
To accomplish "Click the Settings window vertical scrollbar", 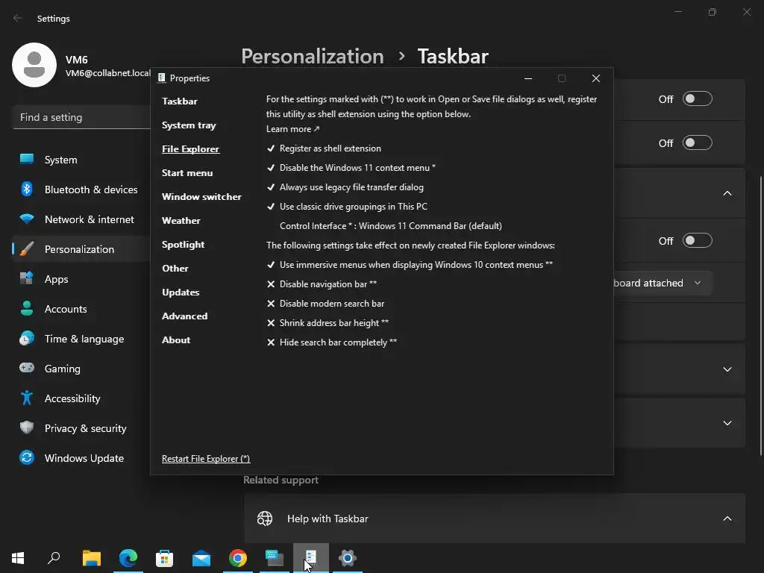I will click(x=761, y=316).
